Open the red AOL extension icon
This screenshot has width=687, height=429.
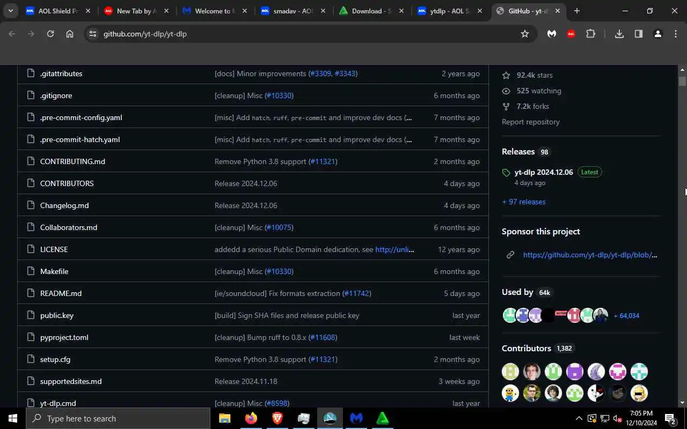571,34
